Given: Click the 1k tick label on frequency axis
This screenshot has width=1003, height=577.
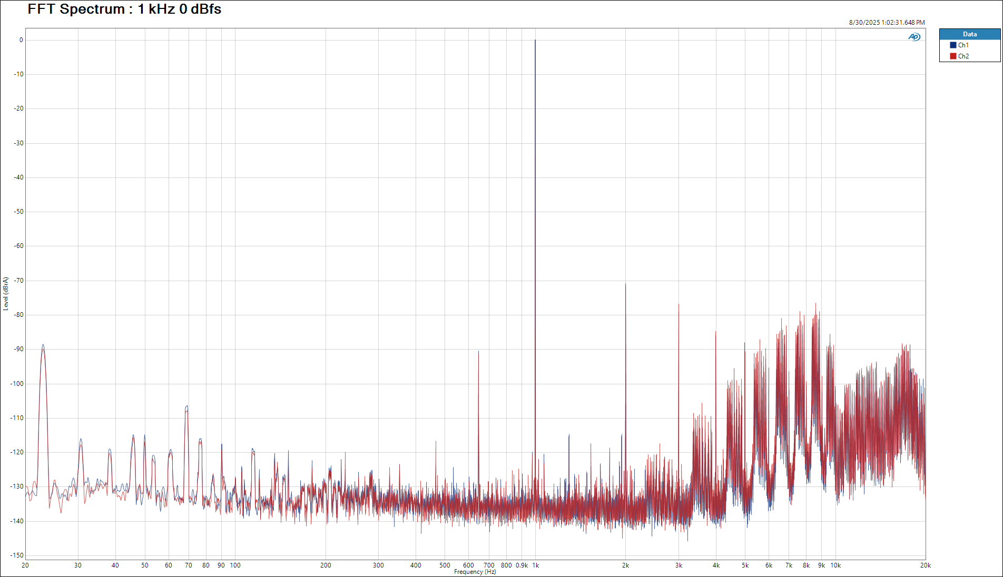Looking at the screenshot, I should tap(535, 565).
